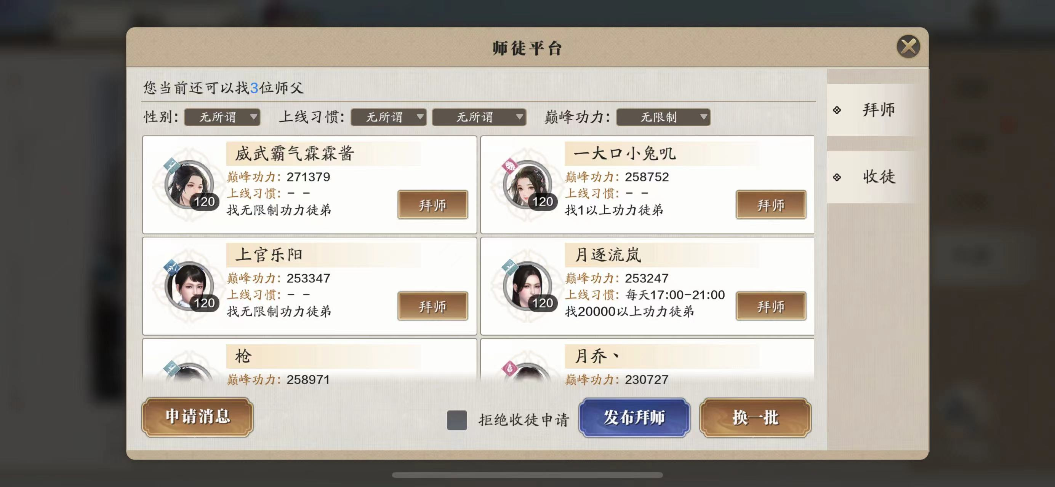Open avatar of 一大口小兔叽
This screenshot has width=1055, height=487.
pos(527,185)
